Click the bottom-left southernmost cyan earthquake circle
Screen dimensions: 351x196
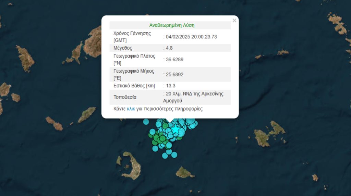click(165, 155)
